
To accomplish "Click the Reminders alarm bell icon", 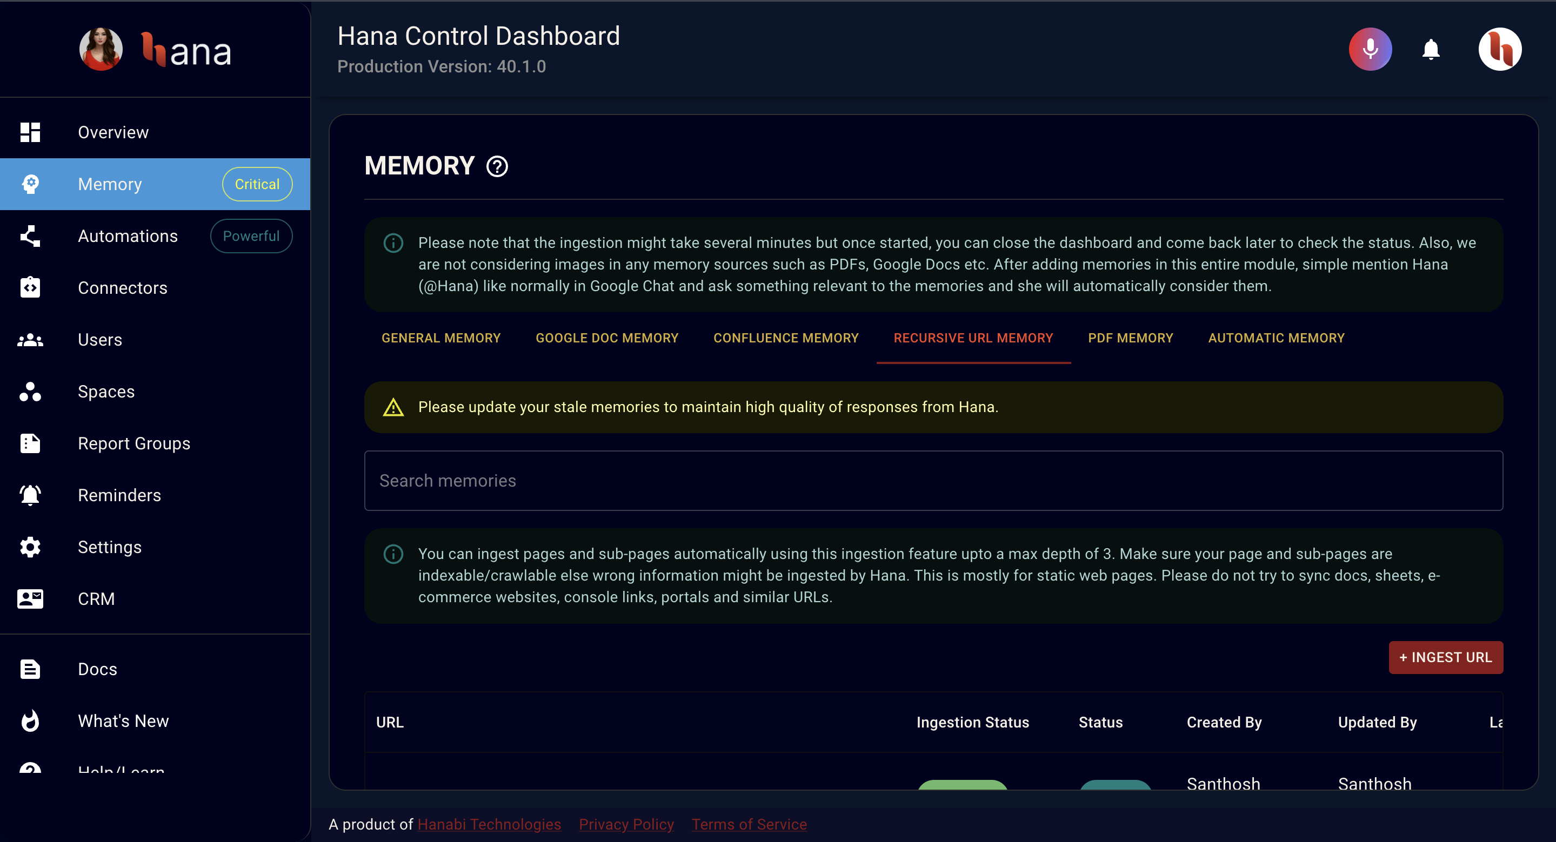I will (30, 496).
